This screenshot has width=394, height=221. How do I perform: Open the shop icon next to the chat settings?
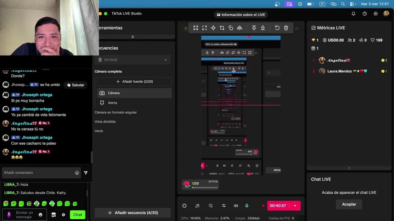click(54, 215)
